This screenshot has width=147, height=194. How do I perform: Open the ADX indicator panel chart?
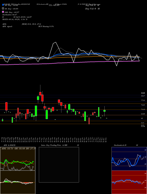(18, 159)
